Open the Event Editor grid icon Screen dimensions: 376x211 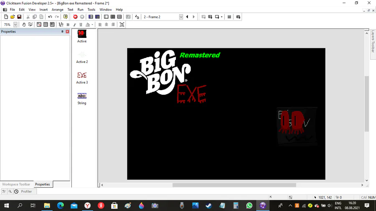[113, 17]
